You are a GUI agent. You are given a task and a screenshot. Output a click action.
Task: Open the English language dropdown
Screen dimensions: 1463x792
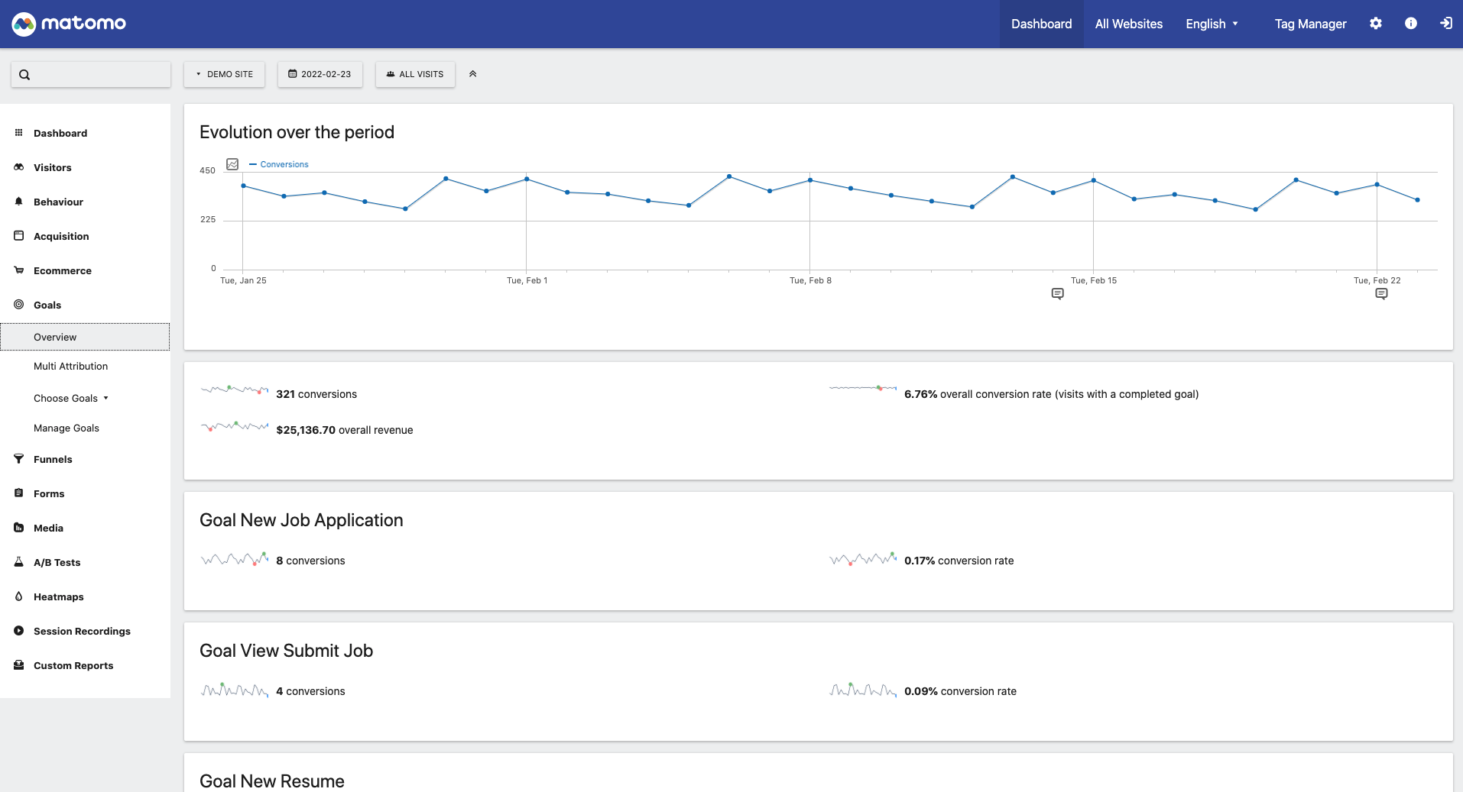pos(1211,24)
